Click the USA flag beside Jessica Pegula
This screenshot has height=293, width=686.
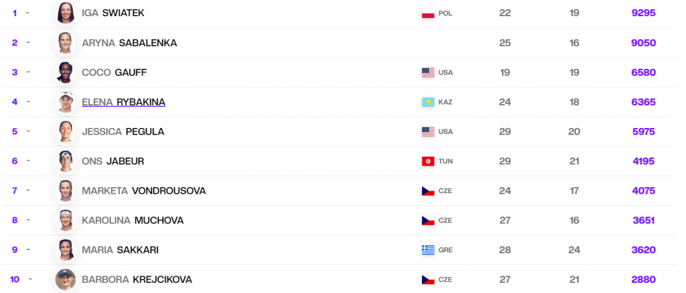point(428,131)
